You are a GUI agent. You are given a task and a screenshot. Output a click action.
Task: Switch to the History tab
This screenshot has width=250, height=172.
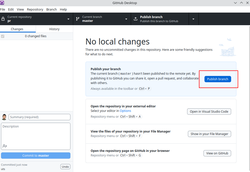click(54, 29)
